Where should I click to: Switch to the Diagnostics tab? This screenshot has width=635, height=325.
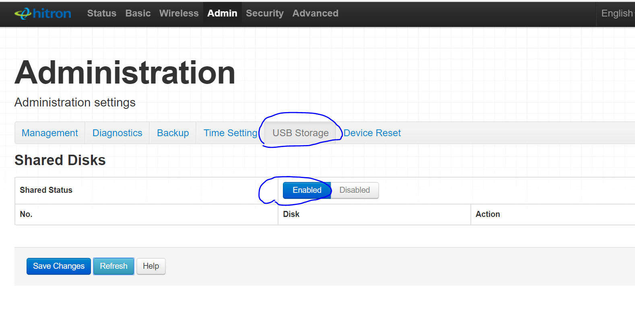point(118,133)
